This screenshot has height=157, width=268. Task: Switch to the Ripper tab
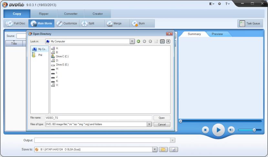(44, 14)
